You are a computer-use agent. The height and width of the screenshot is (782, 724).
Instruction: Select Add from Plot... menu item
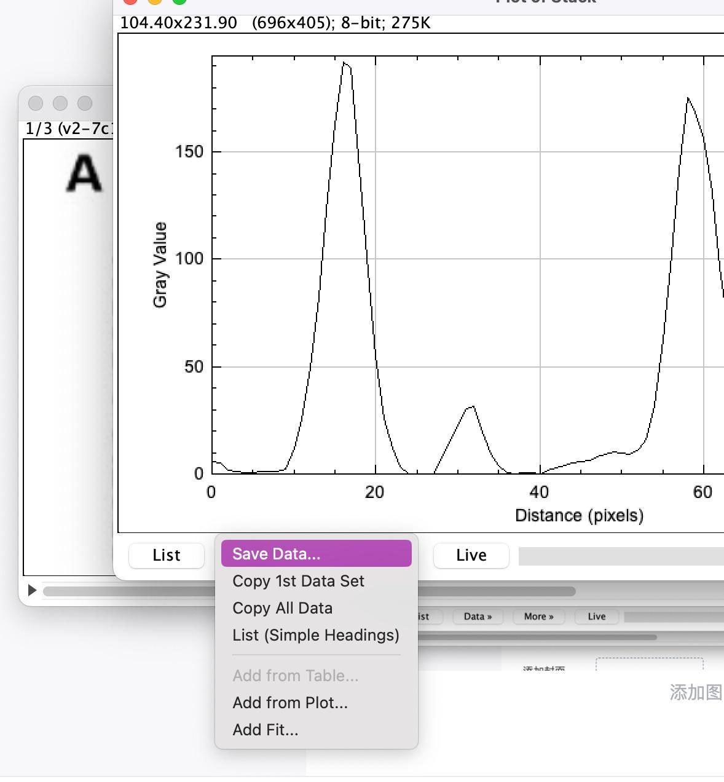click(289, 703)
